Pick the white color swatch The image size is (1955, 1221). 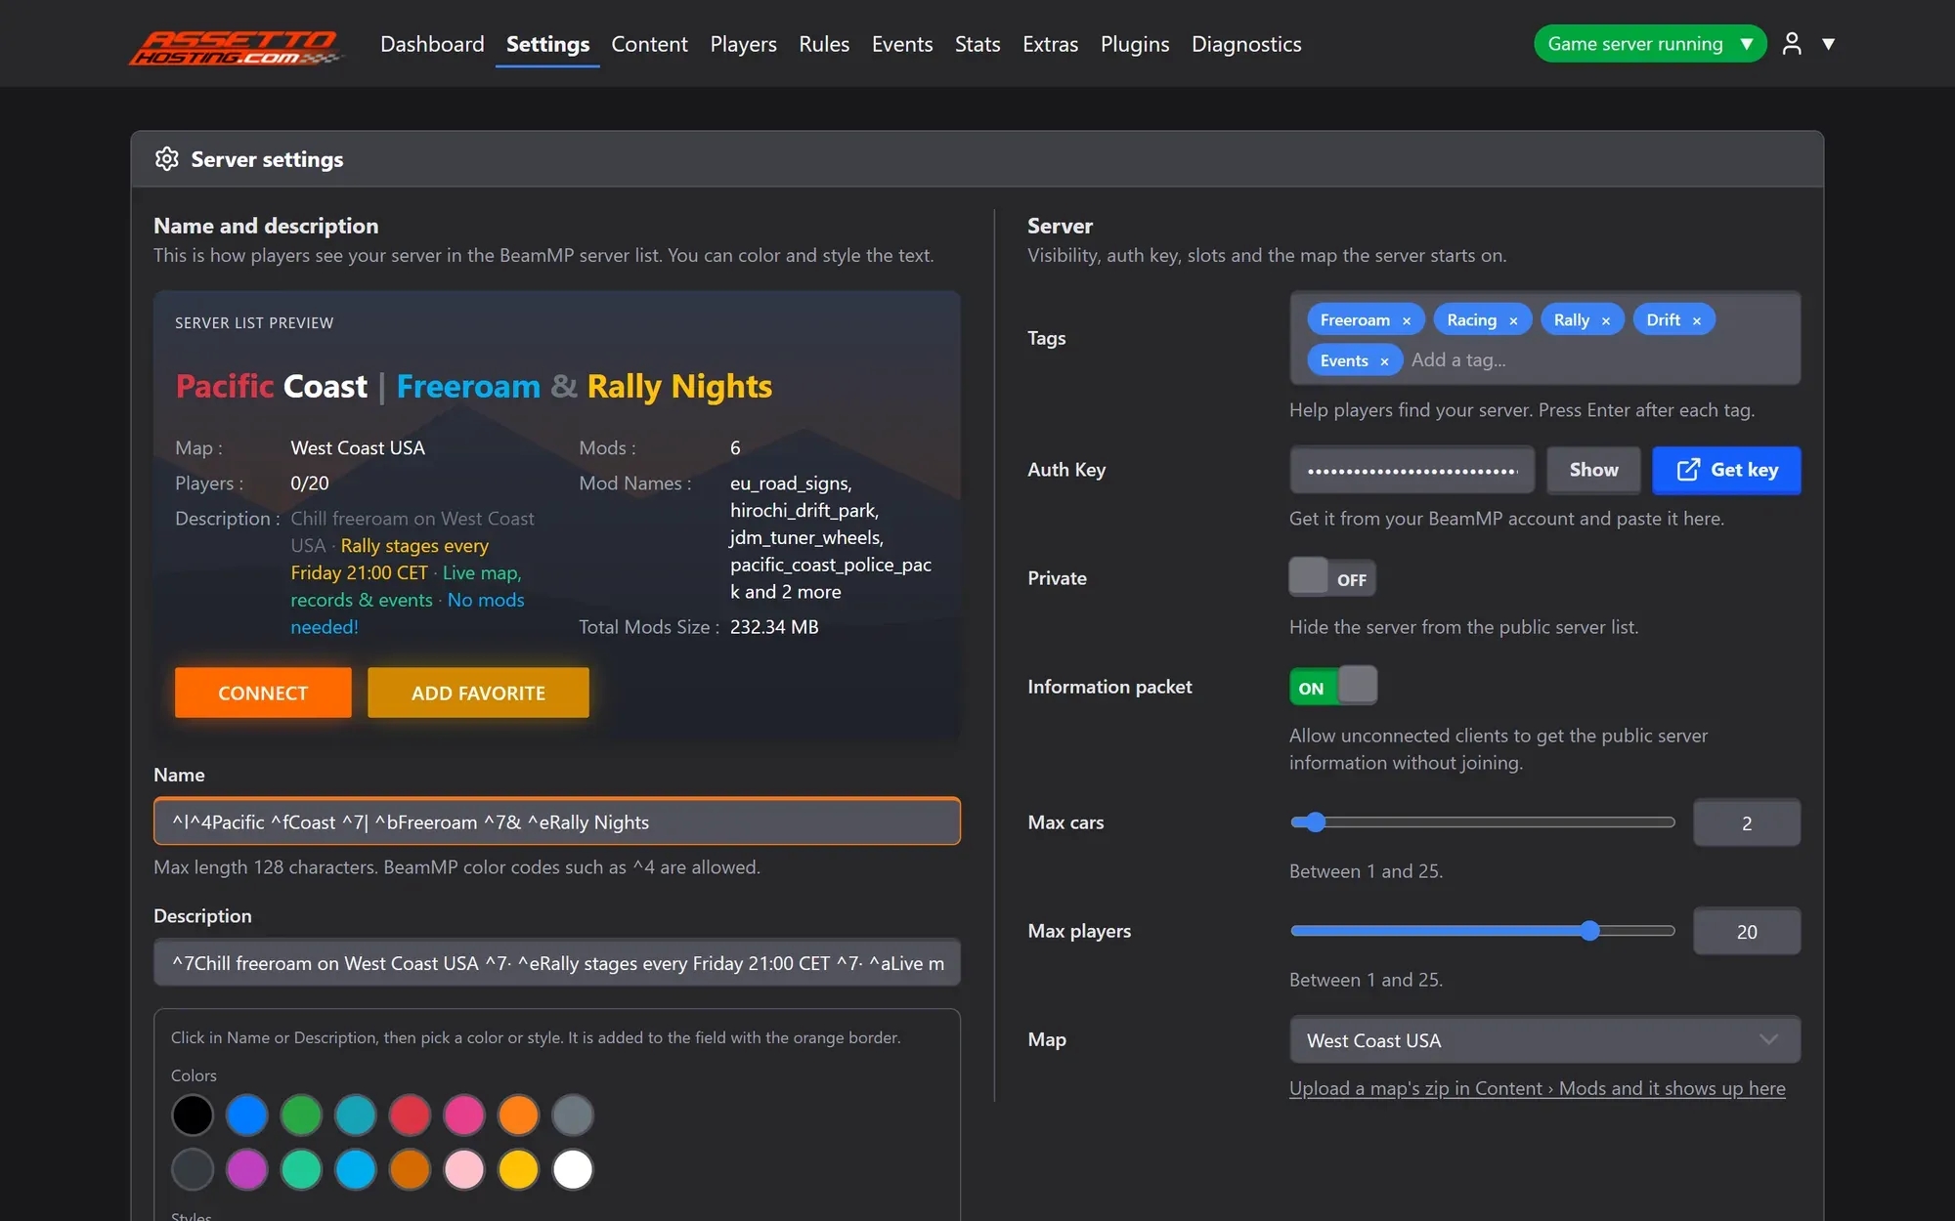pyautogui.click(x=573, y=1169)
